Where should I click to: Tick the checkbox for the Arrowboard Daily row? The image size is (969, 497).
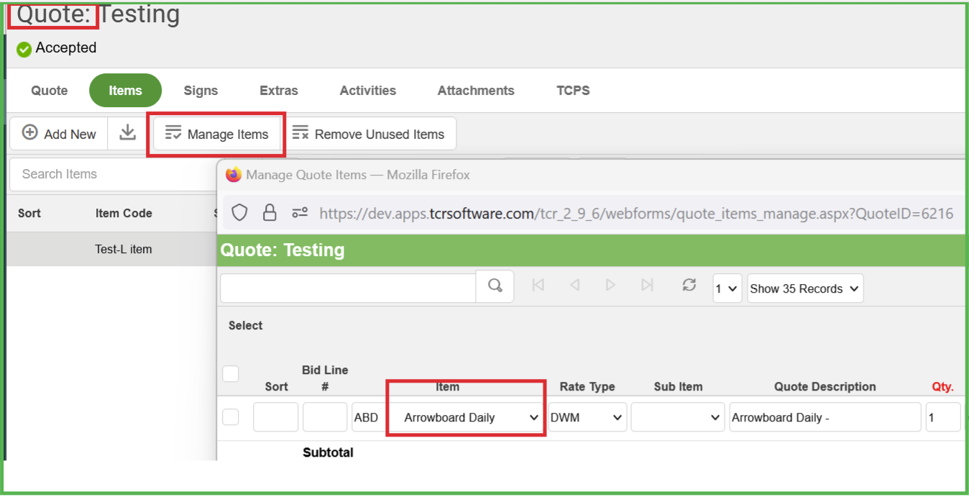(231, 417)
